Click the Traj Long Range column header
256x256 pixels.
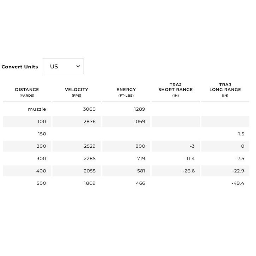(x=225, y=90)
